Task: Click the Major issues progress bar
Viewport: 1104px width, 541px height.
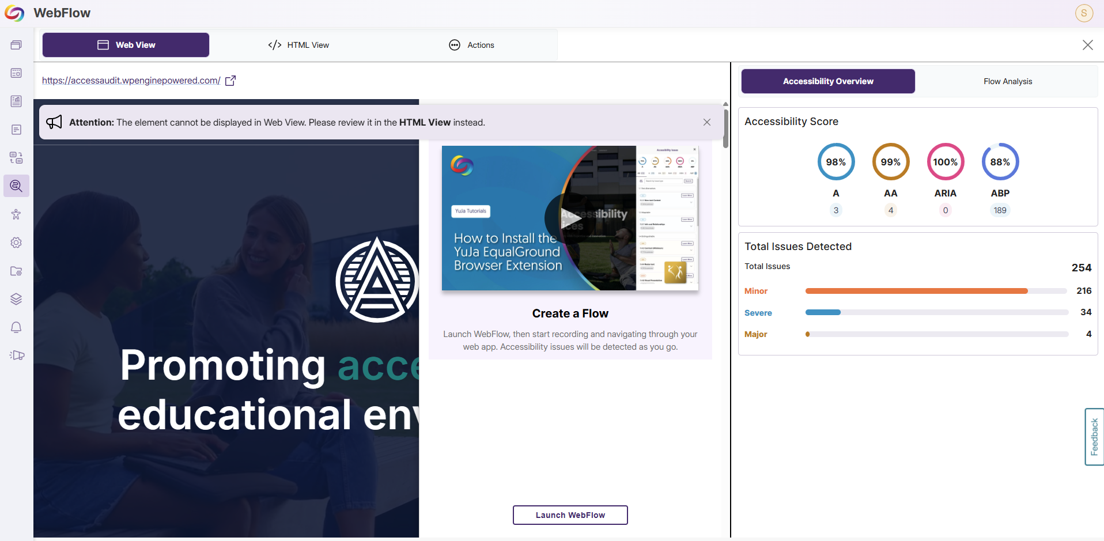Action: point(937,334)
